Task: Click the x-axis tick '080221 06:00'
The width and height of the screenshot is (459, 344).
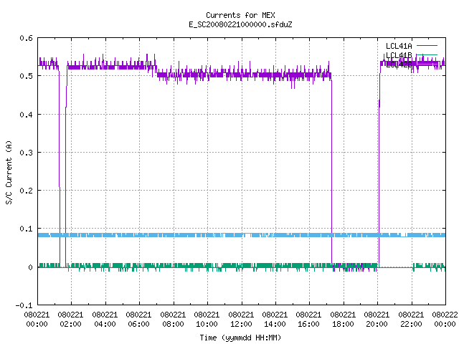Action: 138,320
